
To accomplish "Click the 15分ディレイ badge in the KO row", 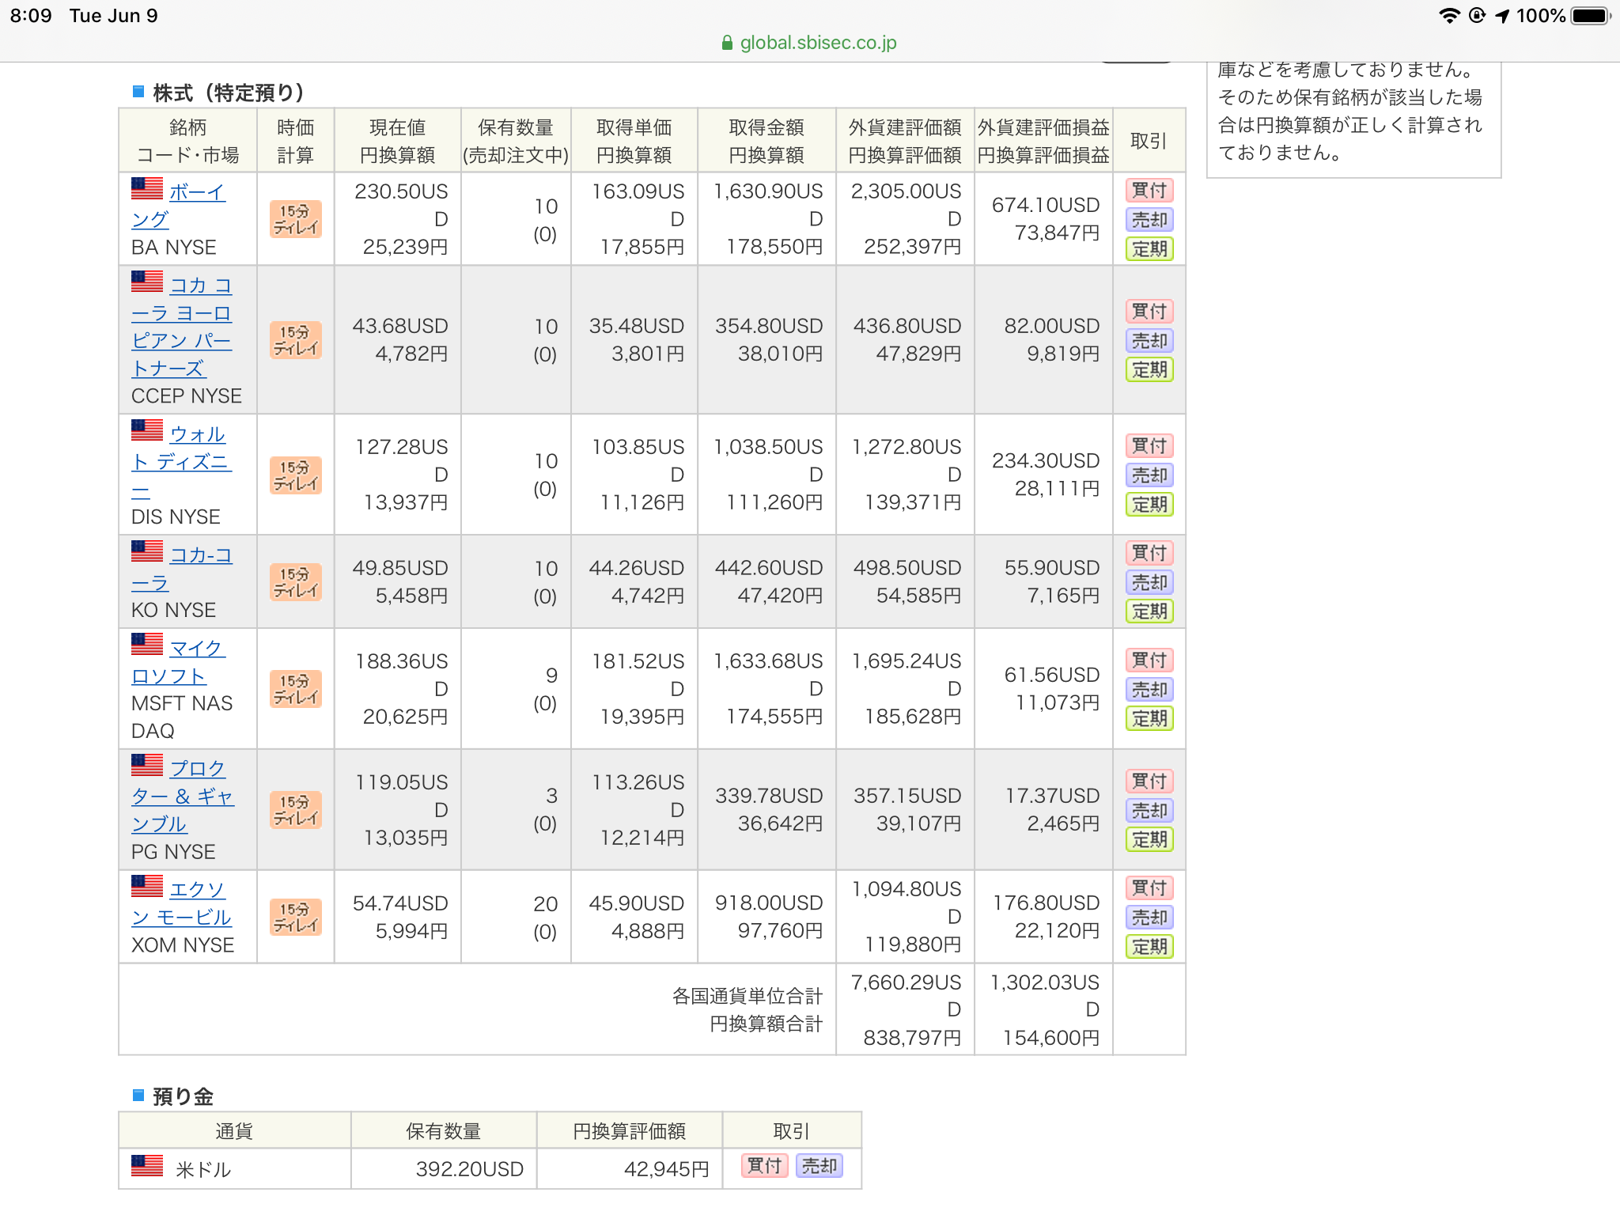I will (296, 582).
